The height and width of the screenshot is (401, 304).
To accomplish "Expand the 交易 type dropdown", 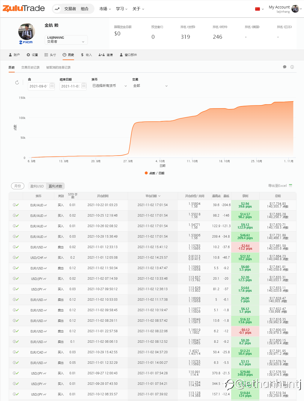I will point(150,86).
